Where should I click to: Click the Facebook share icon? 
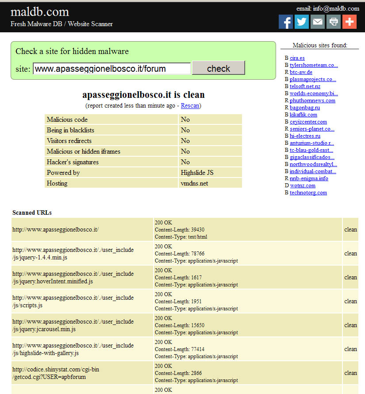pos(286,22)
